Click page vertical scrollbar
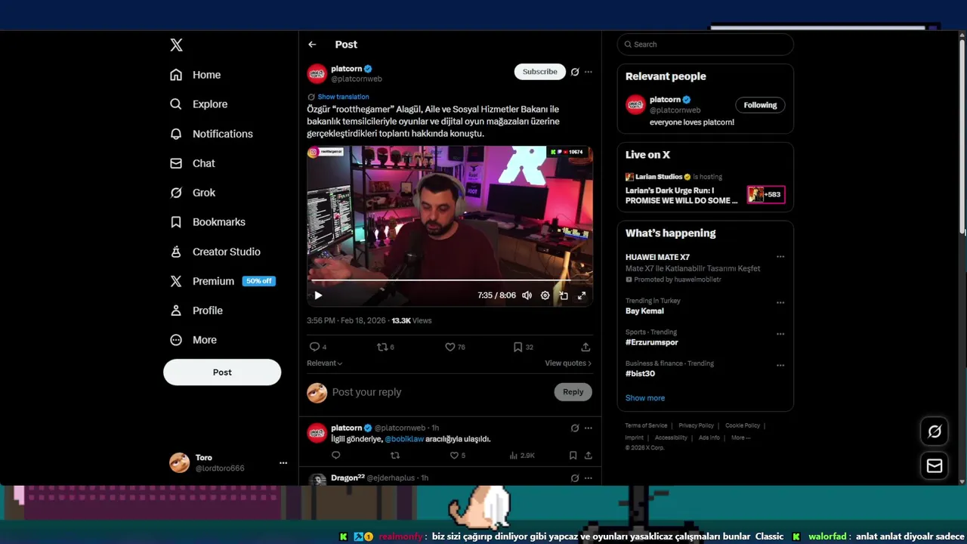Image resolution: width=967 pixels, height=544 pixels. coord(962,136)
